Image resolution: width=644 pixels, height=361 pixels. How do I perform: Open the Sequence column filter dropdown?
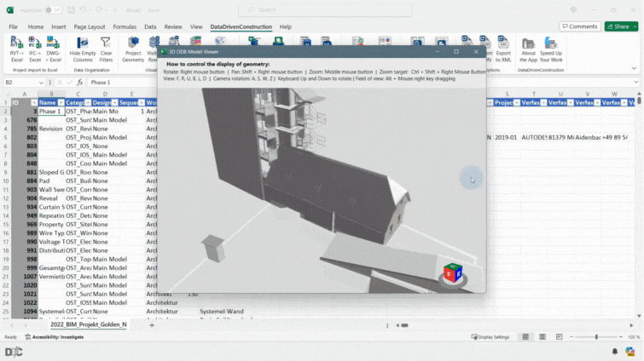tap(142, 102)
